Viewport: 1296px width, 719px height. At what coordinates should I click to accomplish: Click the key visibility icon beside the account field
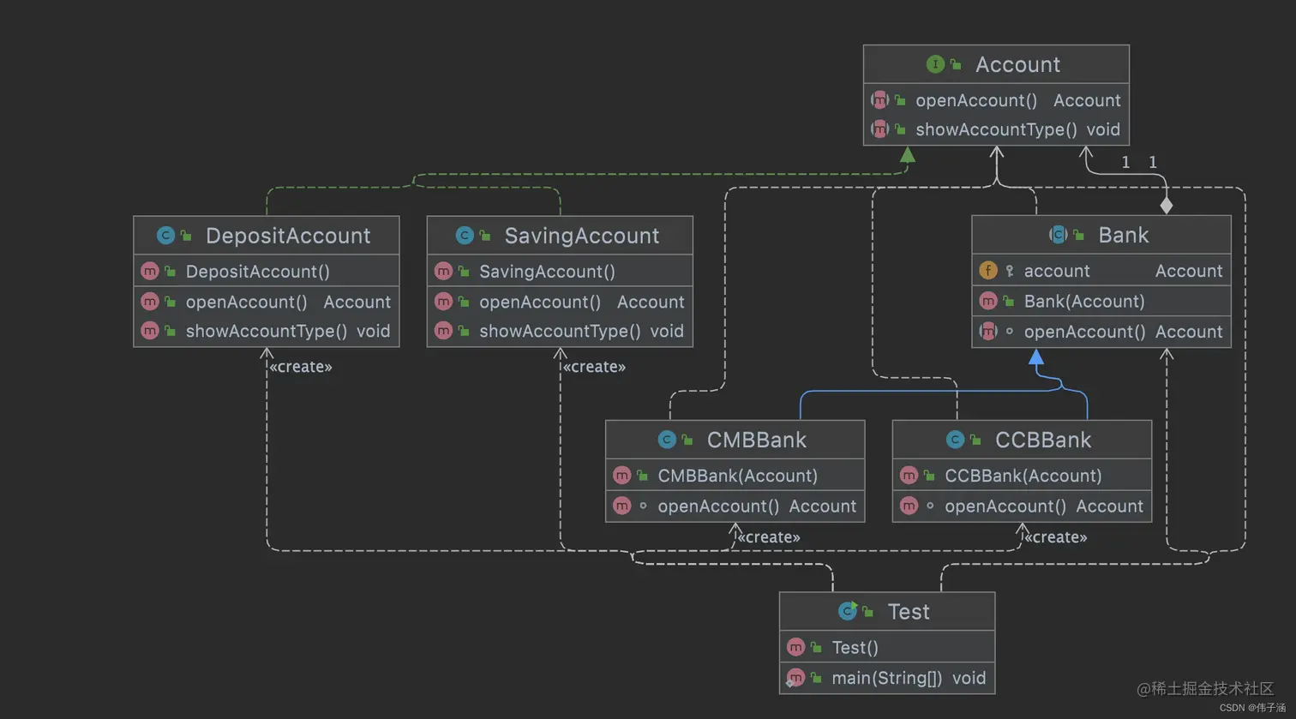(x=1010, y=271)
